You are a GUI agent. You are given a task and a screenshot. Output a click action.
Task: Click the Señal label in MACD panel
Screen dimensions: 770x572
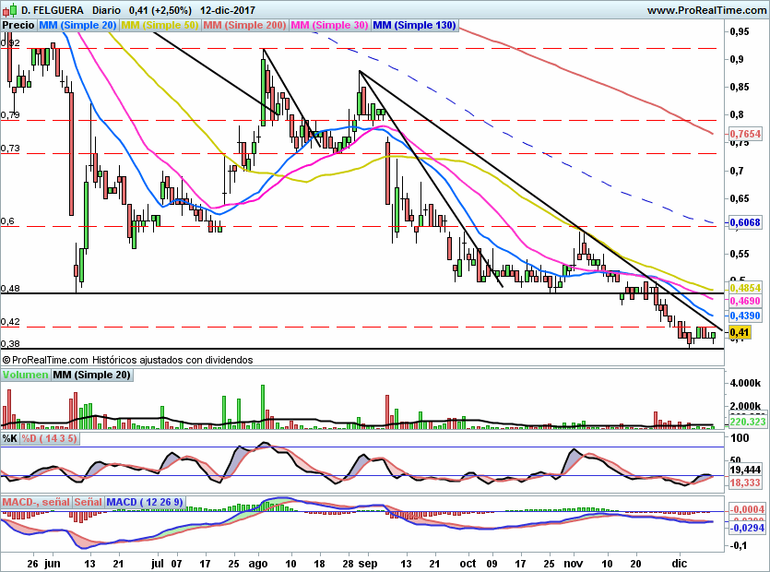click(x=88, y=502)
